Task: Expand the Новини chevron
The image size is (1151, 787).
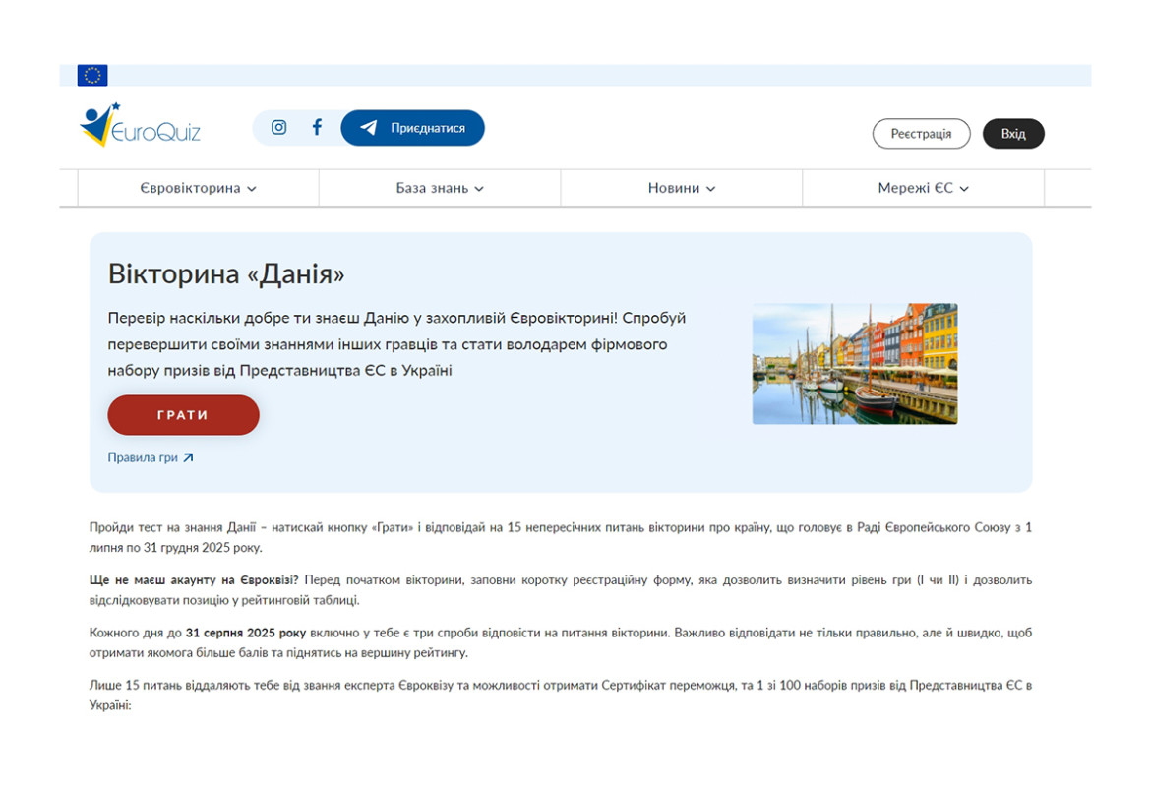Action: pyautogui.click(x=711, y=189)
